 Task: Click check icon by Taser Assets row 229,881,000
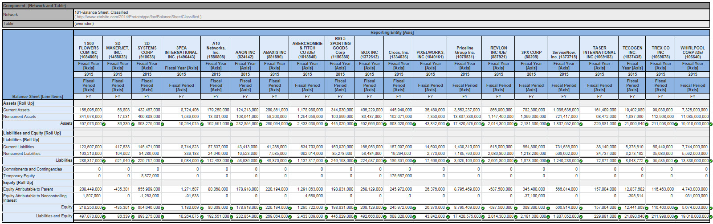[619, 124]
